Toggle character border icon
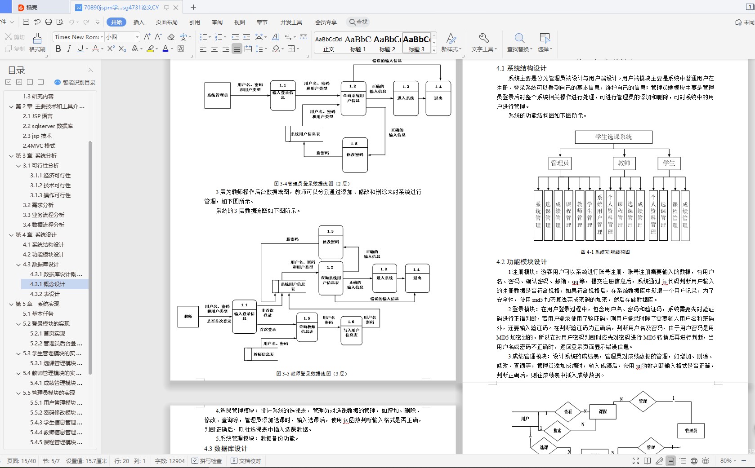Image resolution: width=755 pixels, height=468 pixels. (181, 49)
